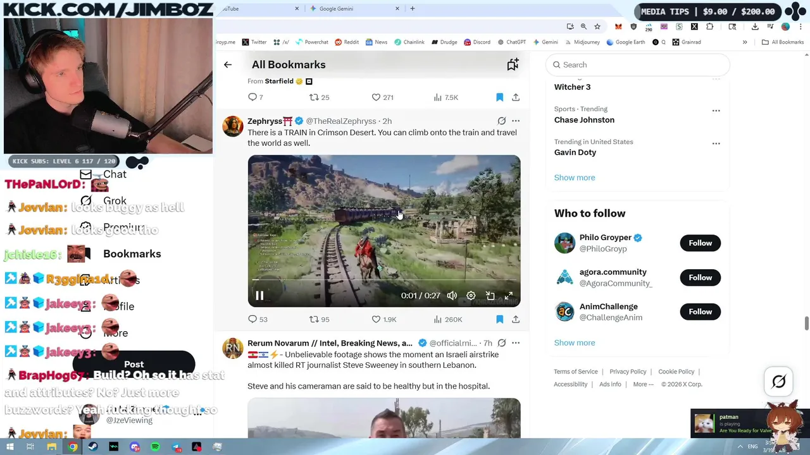
Task: Open more options for Gavin Doty trend
Action: [716, 143]
